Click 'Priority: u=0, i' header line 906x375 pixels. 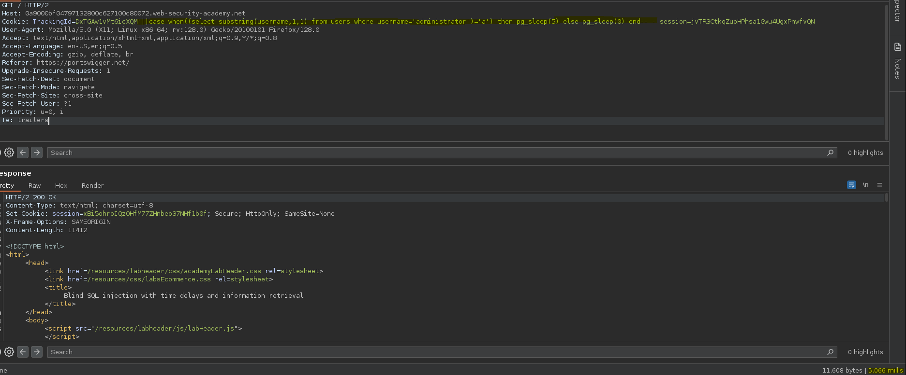32,112
